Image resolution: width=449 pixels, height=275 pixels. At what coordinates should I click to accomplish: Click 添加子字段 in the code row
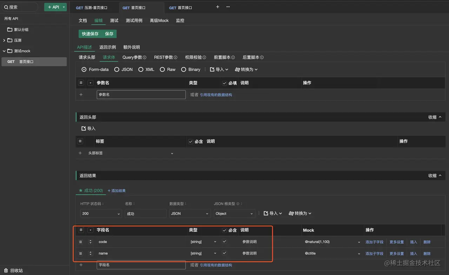tap(375, 242)
